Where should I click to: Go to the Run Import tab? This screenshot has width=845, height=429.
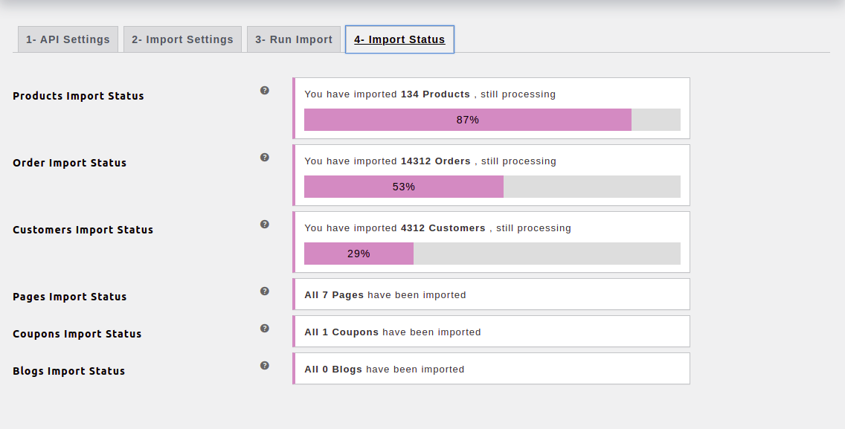(294, 39)
